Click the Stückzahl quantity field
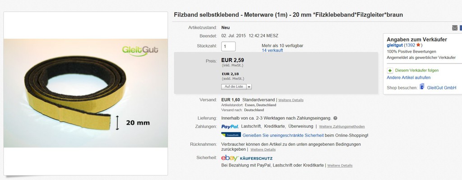 [x=228, y=46]
